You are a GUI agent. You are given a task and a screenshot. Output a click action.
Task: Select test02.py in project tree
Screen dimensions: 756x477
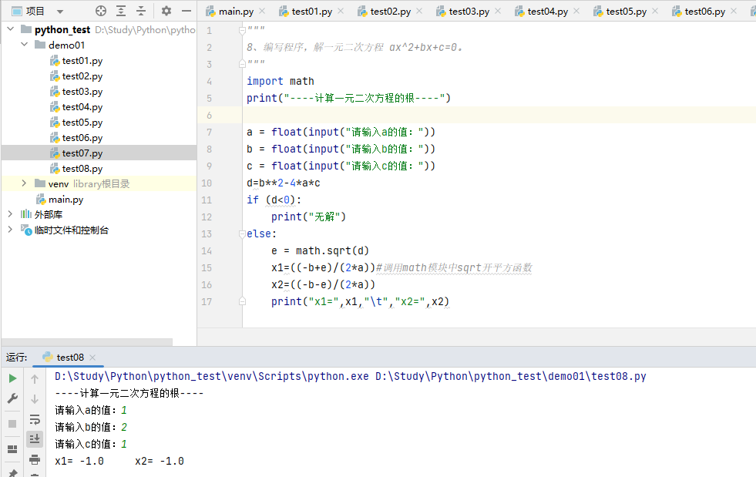pyautogui.click(x=82, y=76)
